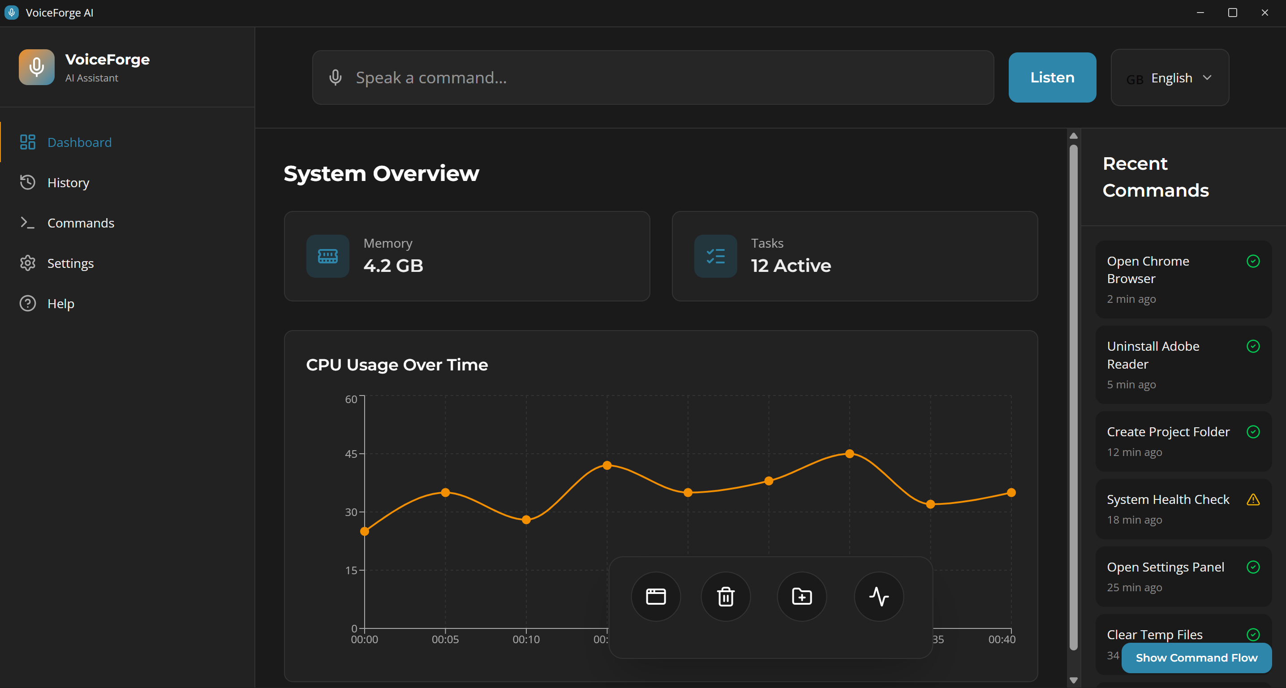This screenshot has height=688, width=1286.
Task: Click the Tasks checklist card icon
Action: click(715, 256)
